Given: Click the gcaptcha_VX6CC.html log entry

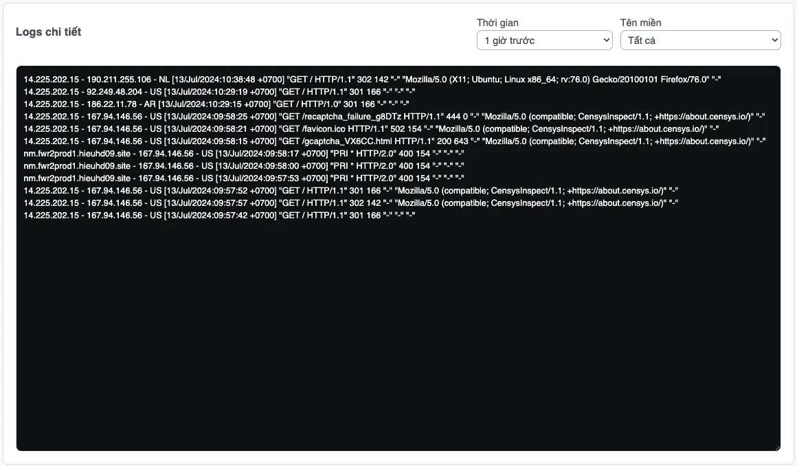Looking at the screenshot, I should pyautogui.click(x=394, y=141).
